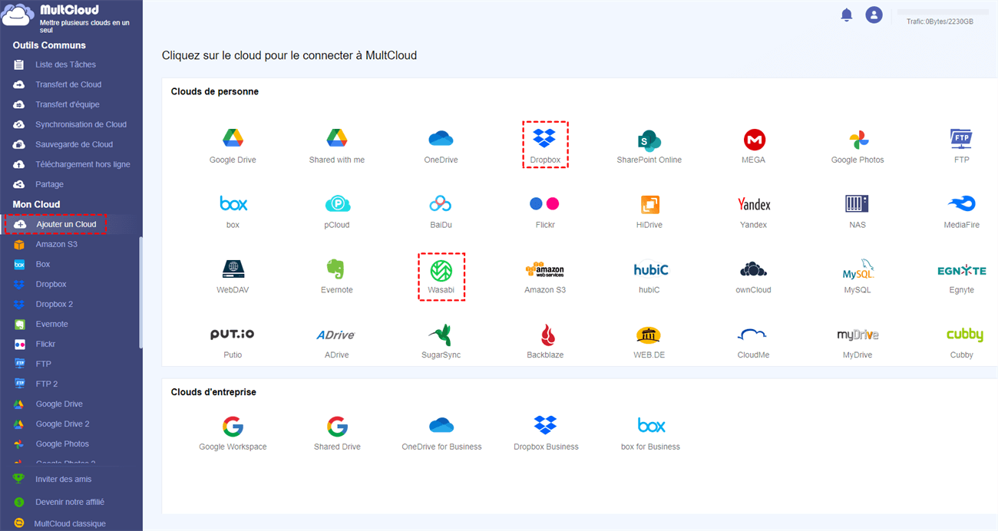This screenshot has height=531, width=998.
Task: Select Google Photos in sidebar list
Action: click(61, 444)
